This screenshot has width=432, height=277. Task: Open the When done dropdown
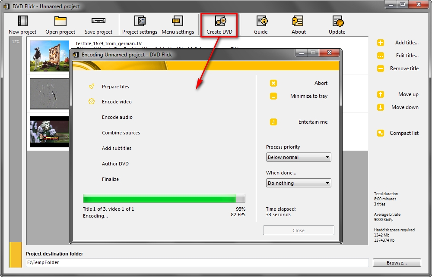(299, 183)
